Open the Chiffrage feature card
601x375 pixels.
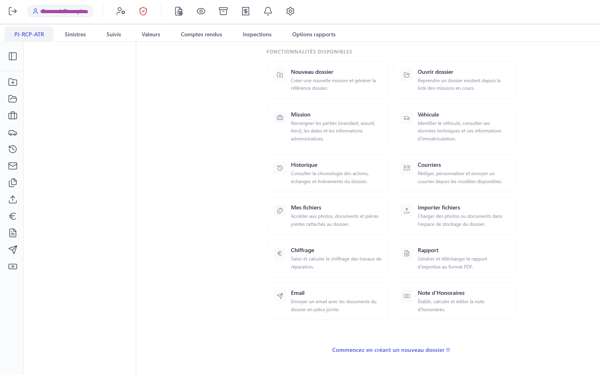[328, 259]
